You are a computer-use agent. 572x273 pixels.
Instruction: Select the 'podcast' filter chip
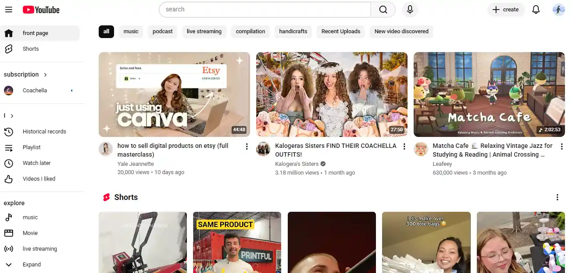tap(162, 31)
